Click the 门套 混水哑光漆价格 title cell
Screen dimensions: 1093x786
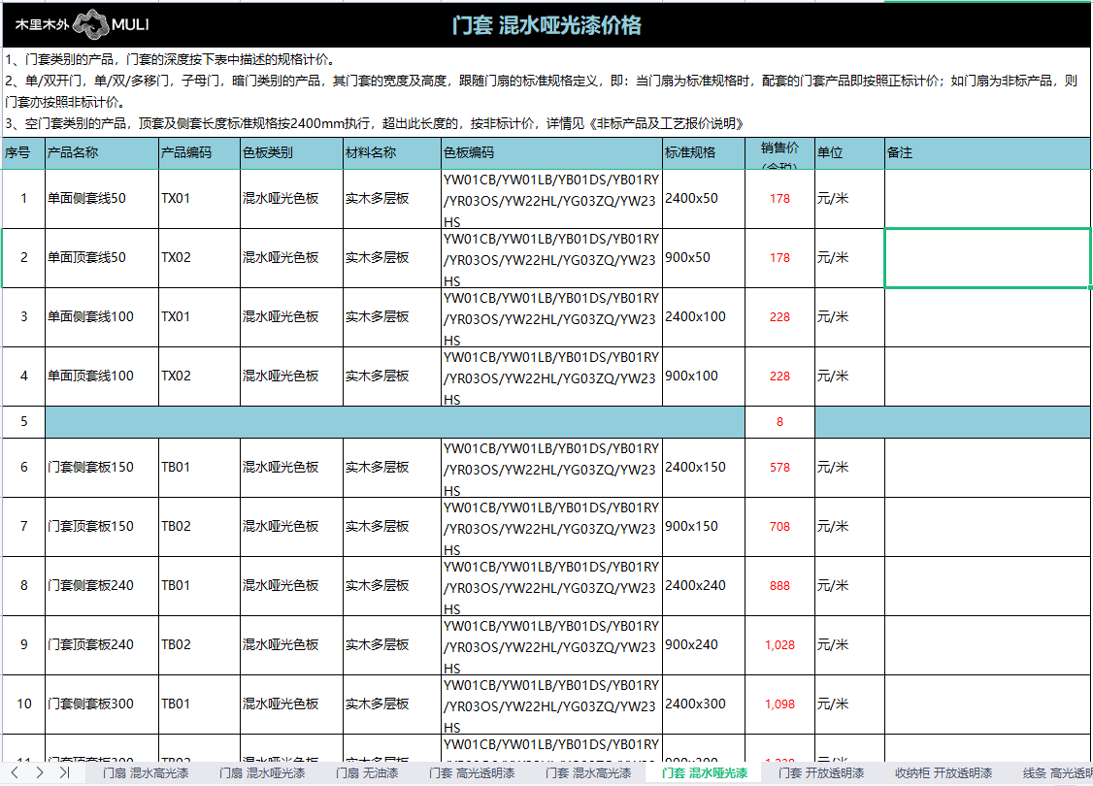546,25
